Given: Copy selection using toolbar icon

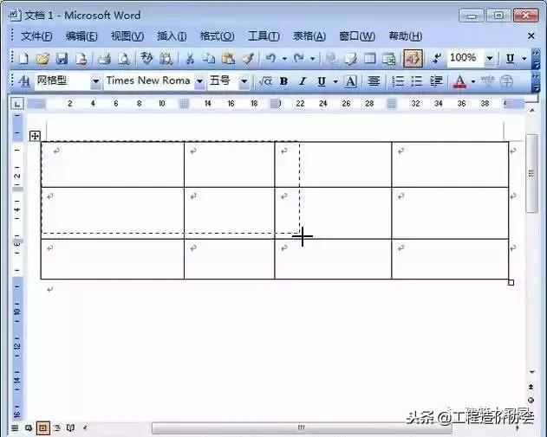Looking at the screenshot, I should (x=209, y=59).
